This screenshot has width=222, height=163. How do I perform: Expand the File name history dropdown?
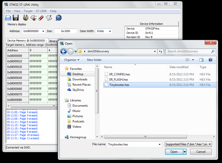pyautogui.click(x=160, y=144)
